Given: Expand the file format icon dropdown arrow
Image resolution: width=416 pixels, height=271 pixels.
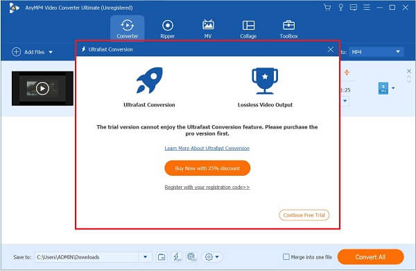Looking at the screenshot, I should click(x=393, y=88).
